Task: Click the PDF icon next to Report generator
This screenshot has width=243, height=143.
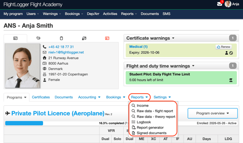Action: coord(133,127)
